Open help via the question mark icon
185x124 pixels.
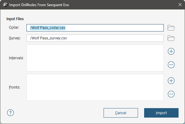coord(10,113)
